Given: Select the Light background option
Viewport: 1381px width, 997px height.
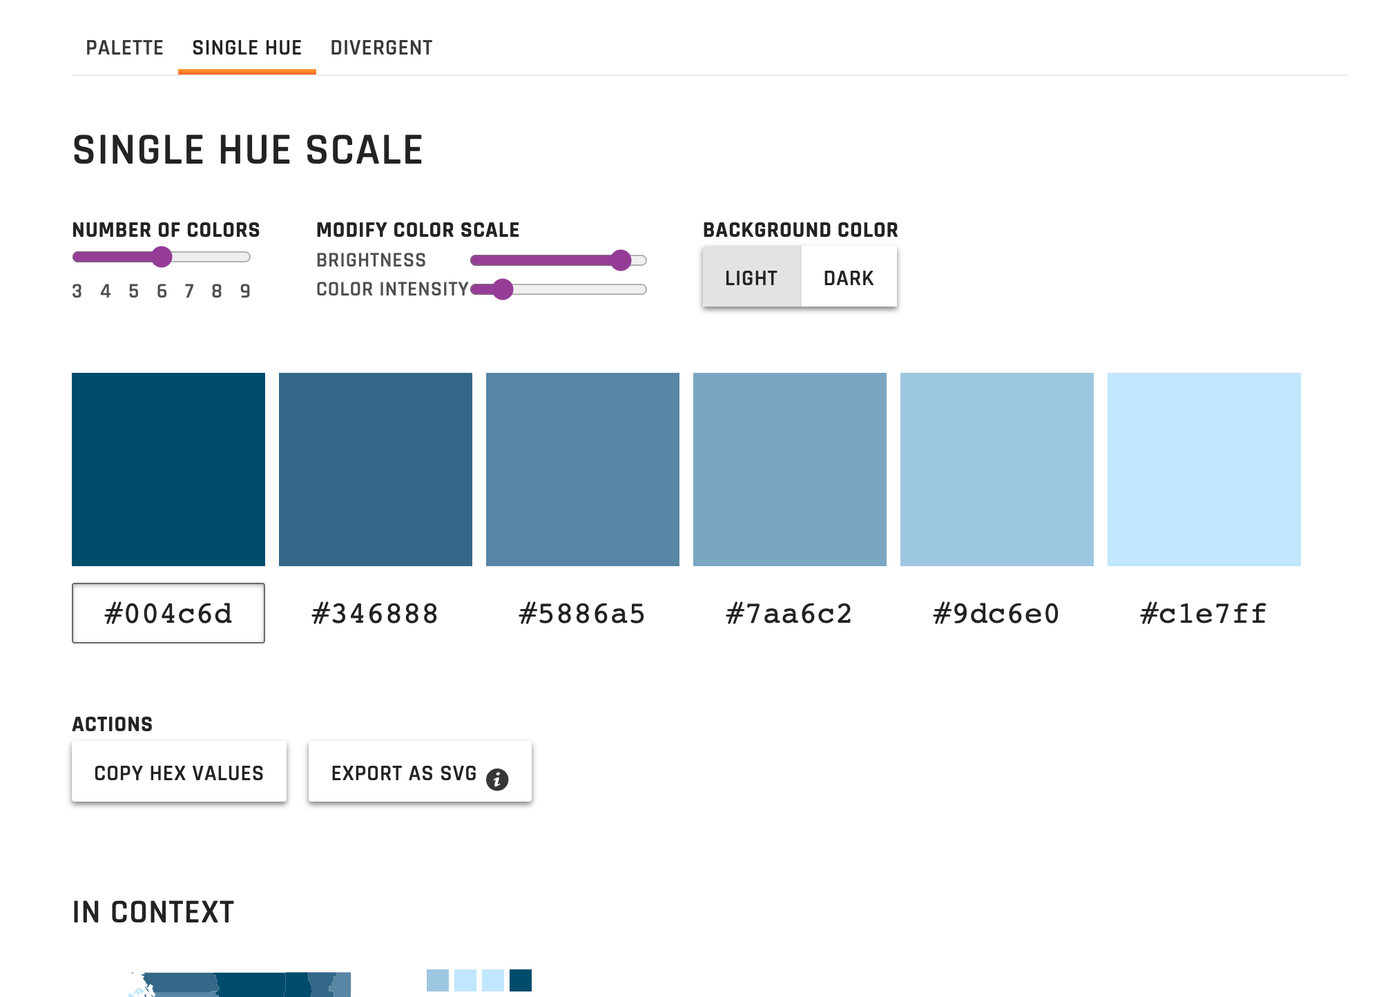Looking at the screenshot, I should (751, 278).
